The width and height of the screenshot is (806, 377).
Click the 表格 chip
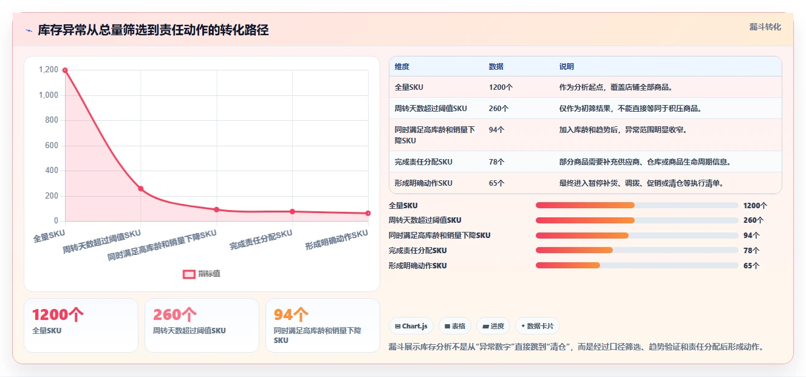tap(455, 326)
